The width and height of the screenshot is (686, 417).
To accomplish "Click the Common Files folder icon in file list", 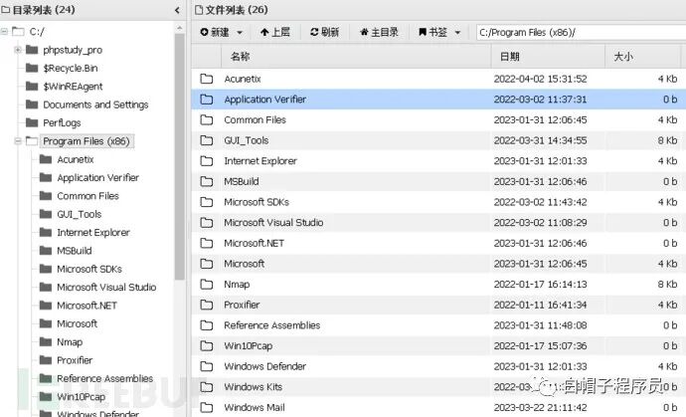I will click(x=207, y=120).
